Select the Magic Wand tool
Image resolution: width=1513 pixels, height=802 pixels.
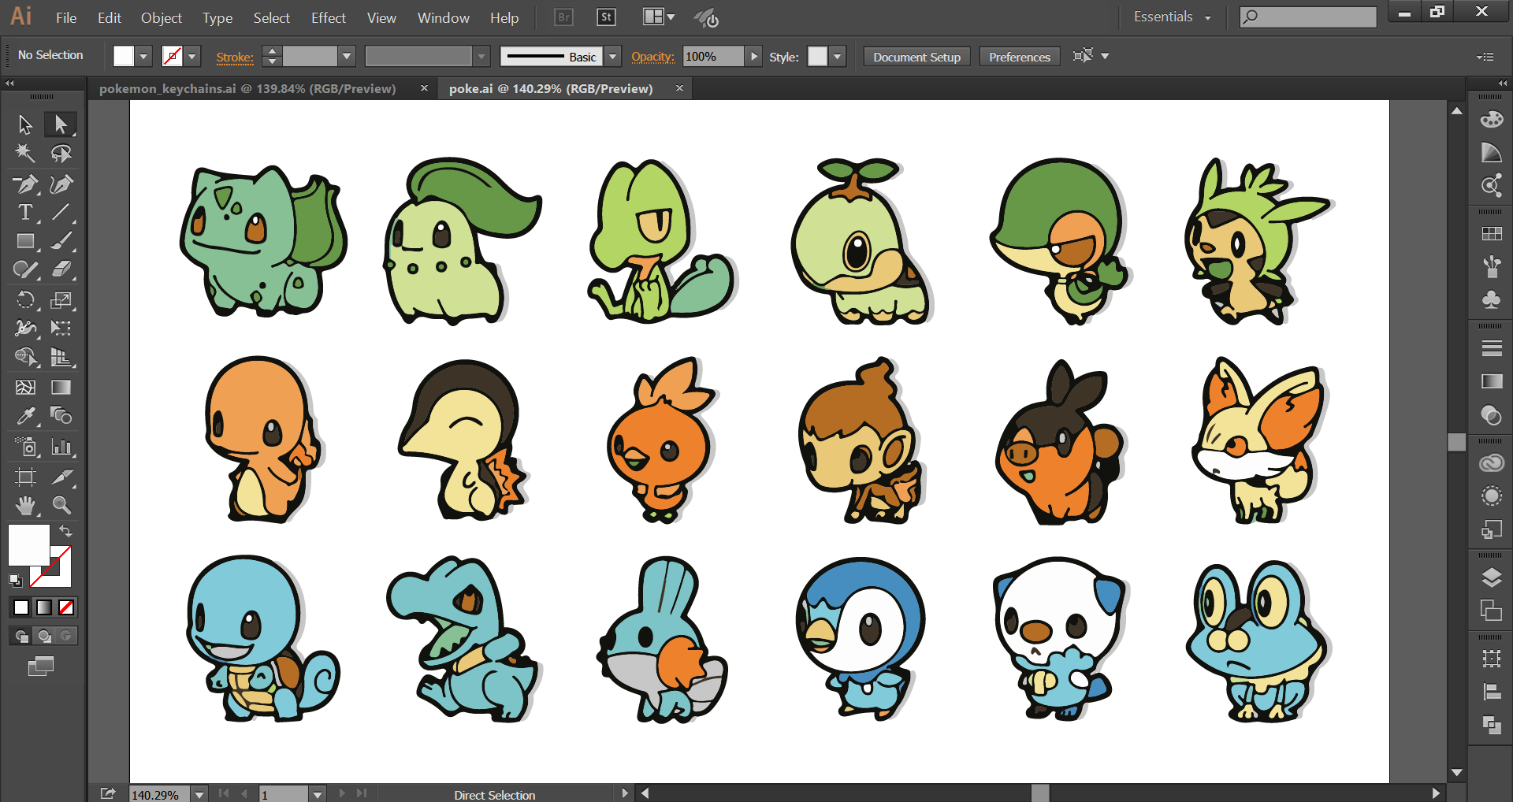point(25,154)
